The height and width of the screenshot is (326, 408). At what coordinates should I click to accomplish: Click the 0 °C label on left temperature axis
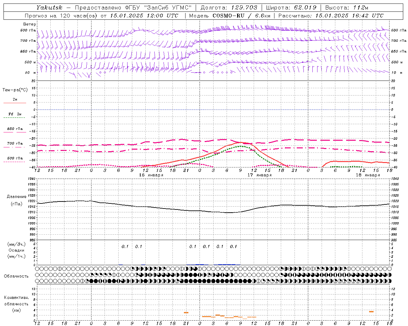pos(34,110)
